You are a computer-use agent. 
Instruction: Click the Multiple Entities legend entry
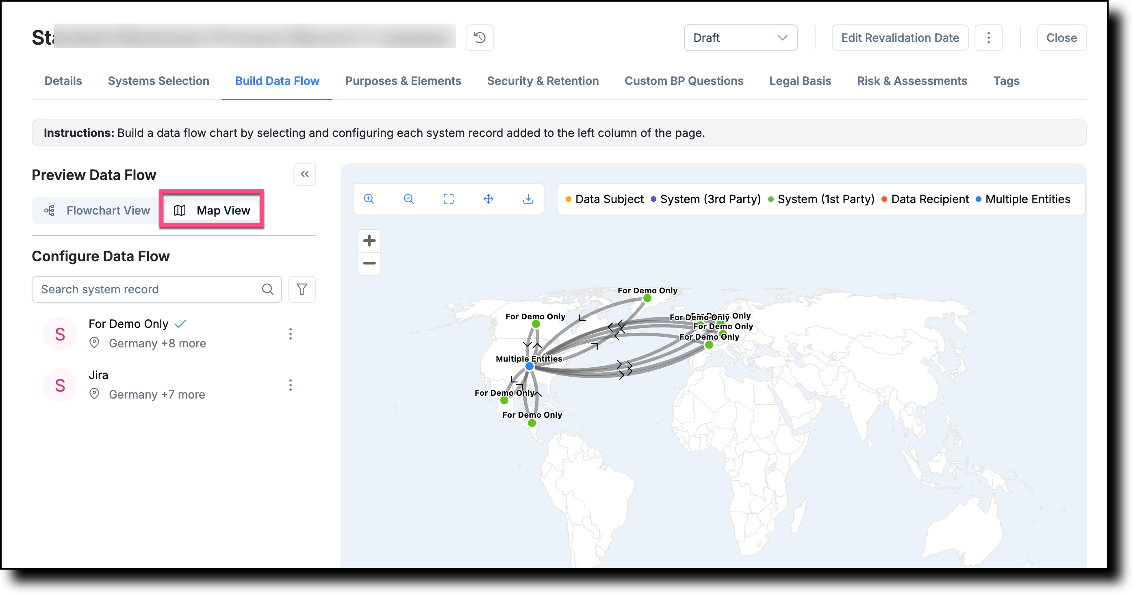1022,199
